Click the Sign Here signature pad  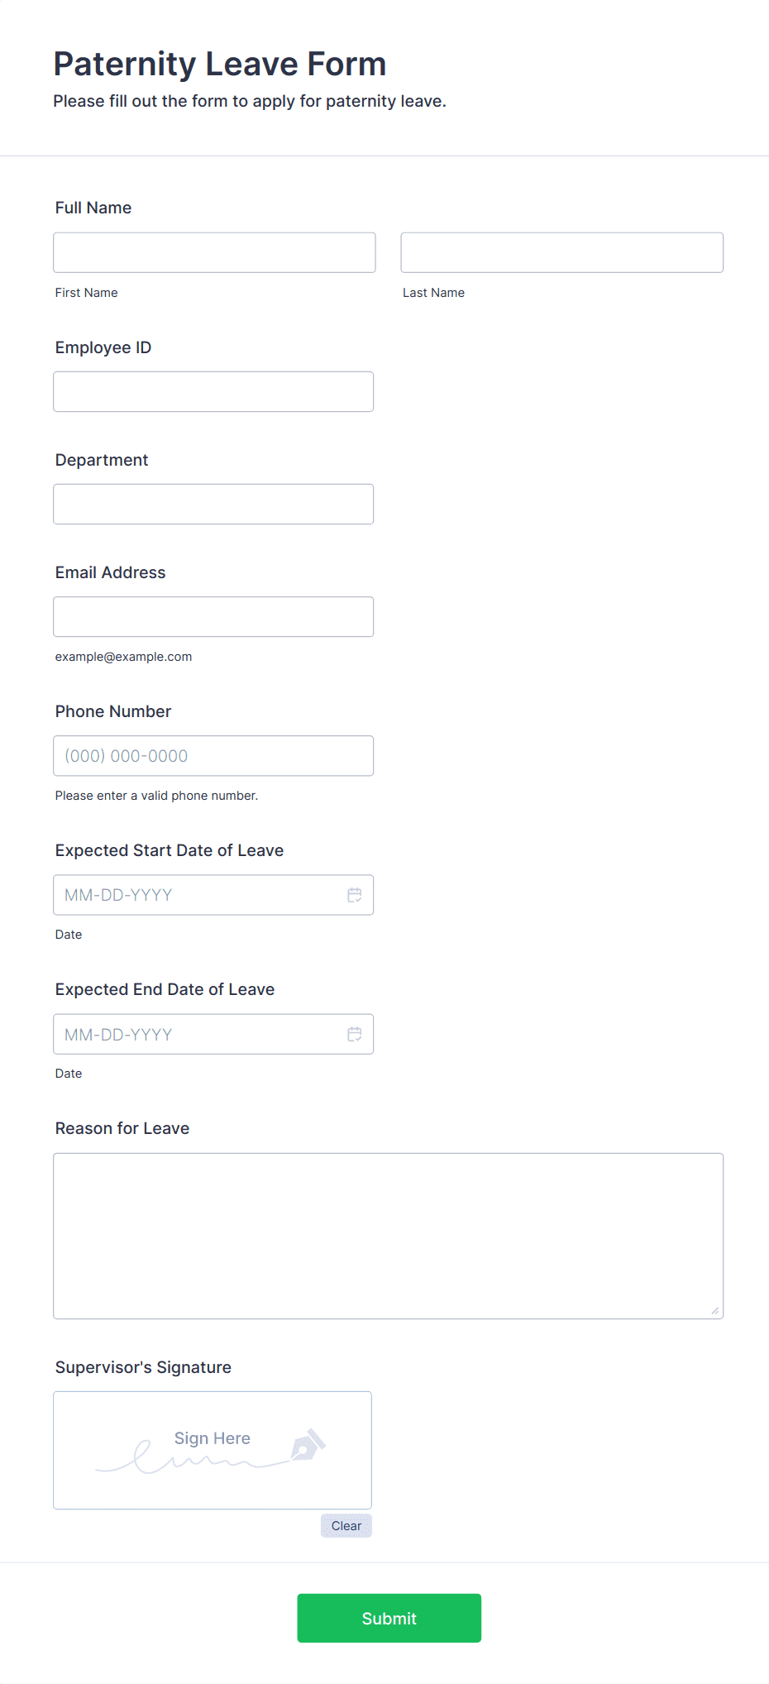point(212,1450)
